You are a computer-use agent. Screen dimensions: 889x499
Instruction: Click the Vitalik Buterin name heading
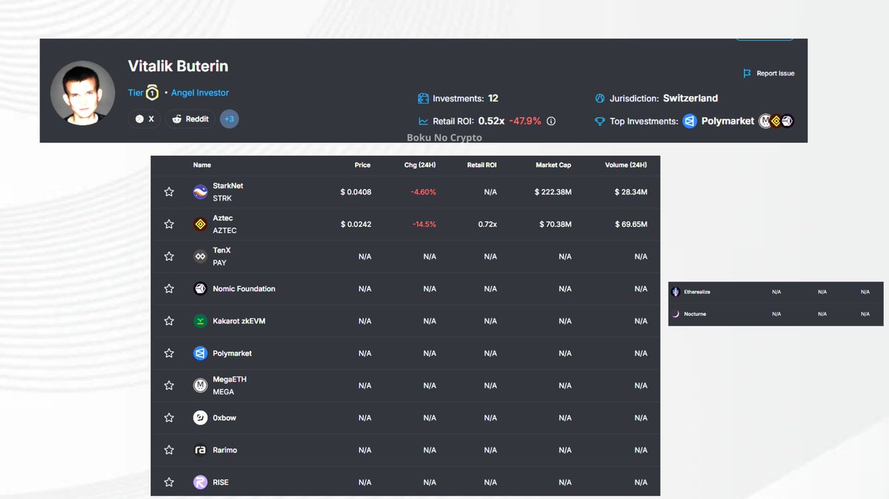(x=178, y=65)
